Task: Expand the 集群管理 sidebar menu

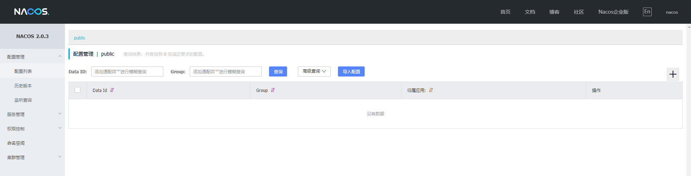Action: pos(32,157)
